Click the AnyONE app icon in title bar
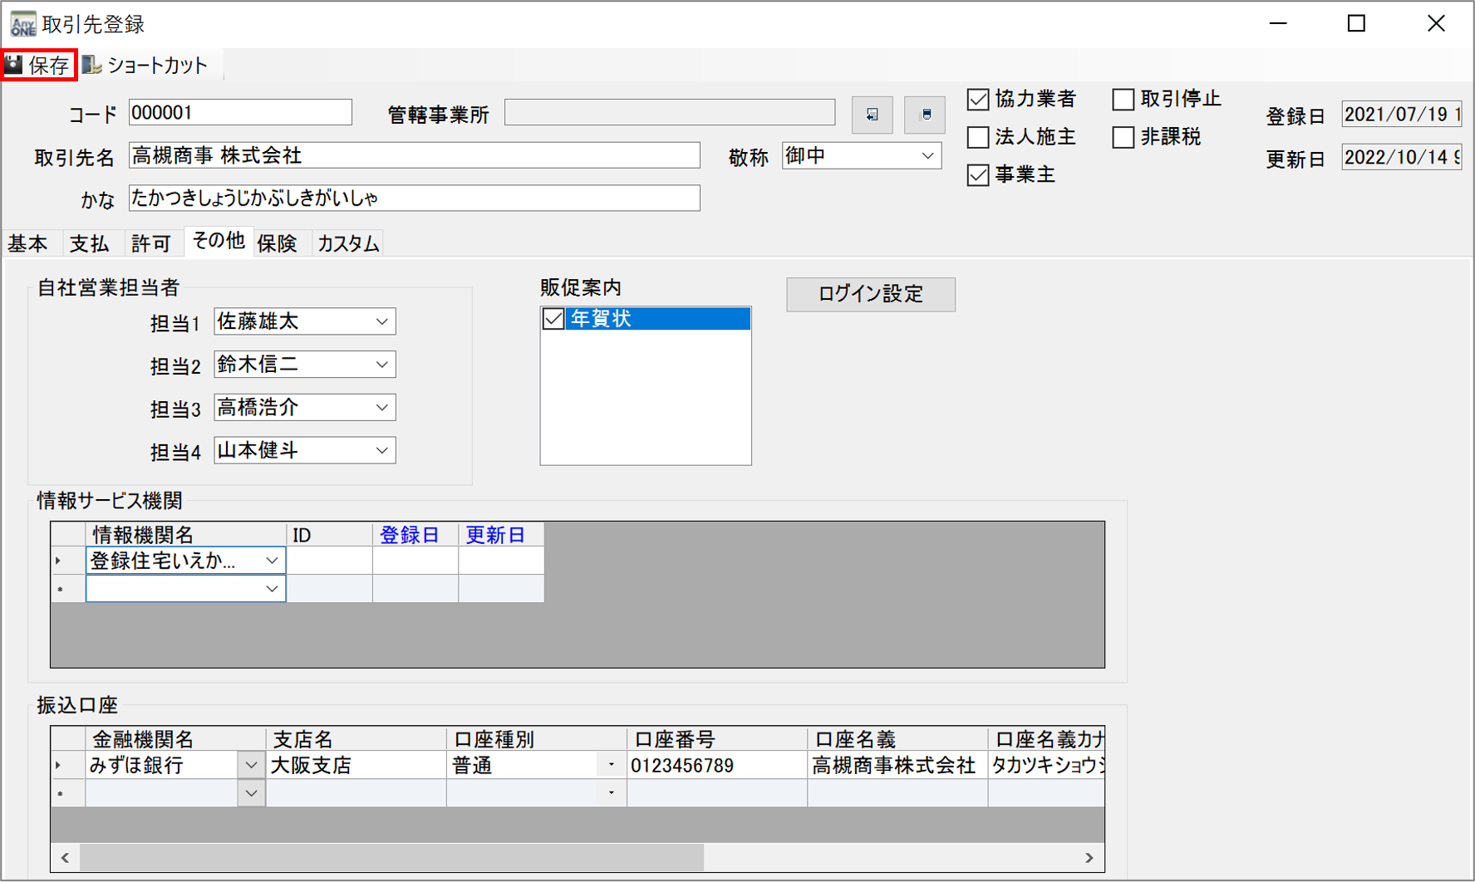 tap(22, 23)
